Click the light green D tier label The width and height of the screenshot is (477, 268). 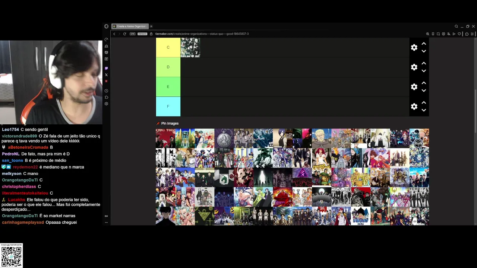point(168,67)
